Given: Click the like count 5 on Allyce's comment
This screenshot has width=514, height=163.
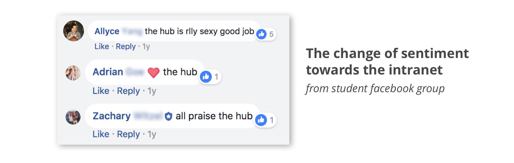Looking at the screenshot, I should coord(271,34).
